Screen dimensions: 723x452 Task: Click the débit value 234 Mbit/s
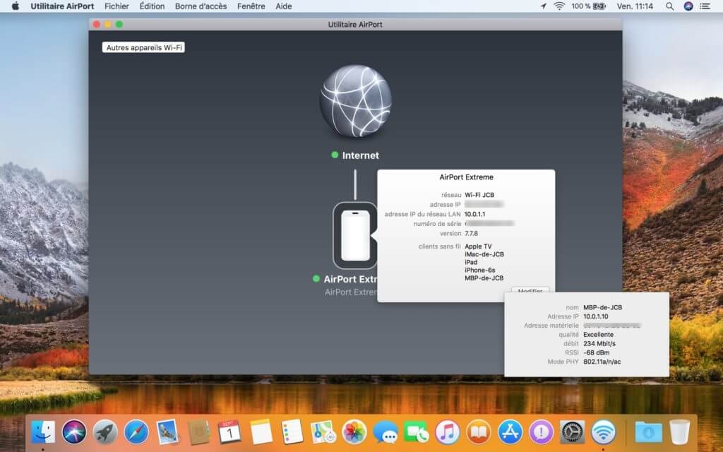[x=599, y=344]
